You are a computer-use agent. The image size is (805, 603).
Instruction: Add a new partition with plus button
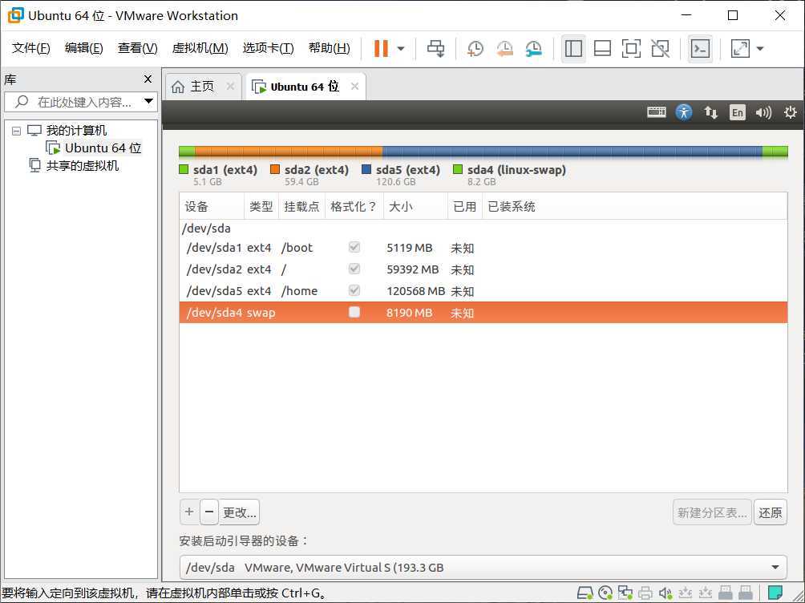pyautogui.click(x=189, y=512)
